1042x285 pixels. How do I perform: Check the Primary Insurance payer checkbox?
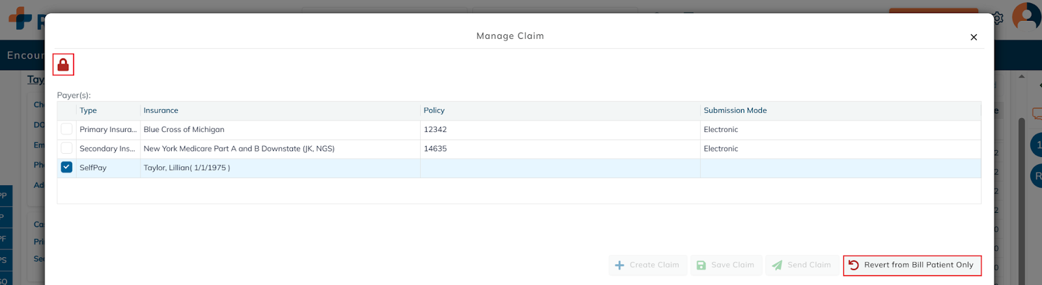(66, 129)
